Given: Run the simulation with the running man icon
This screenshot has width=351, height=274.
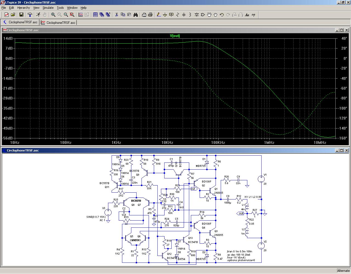Looking at the screenshot, I should pyautogui.click(x=38, y=15).
